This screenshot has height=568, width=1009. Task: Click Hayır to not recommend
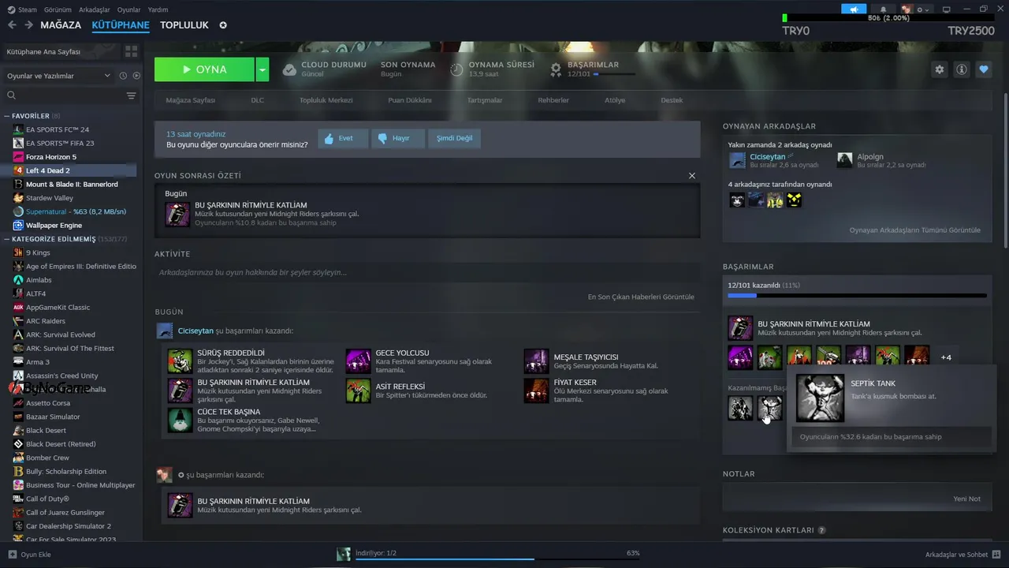tap(398, 138)
